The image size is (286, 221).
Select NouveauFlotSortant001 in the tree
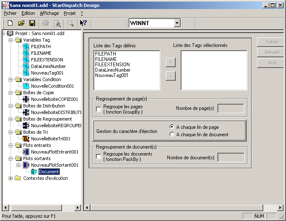(x=55, y=165)
